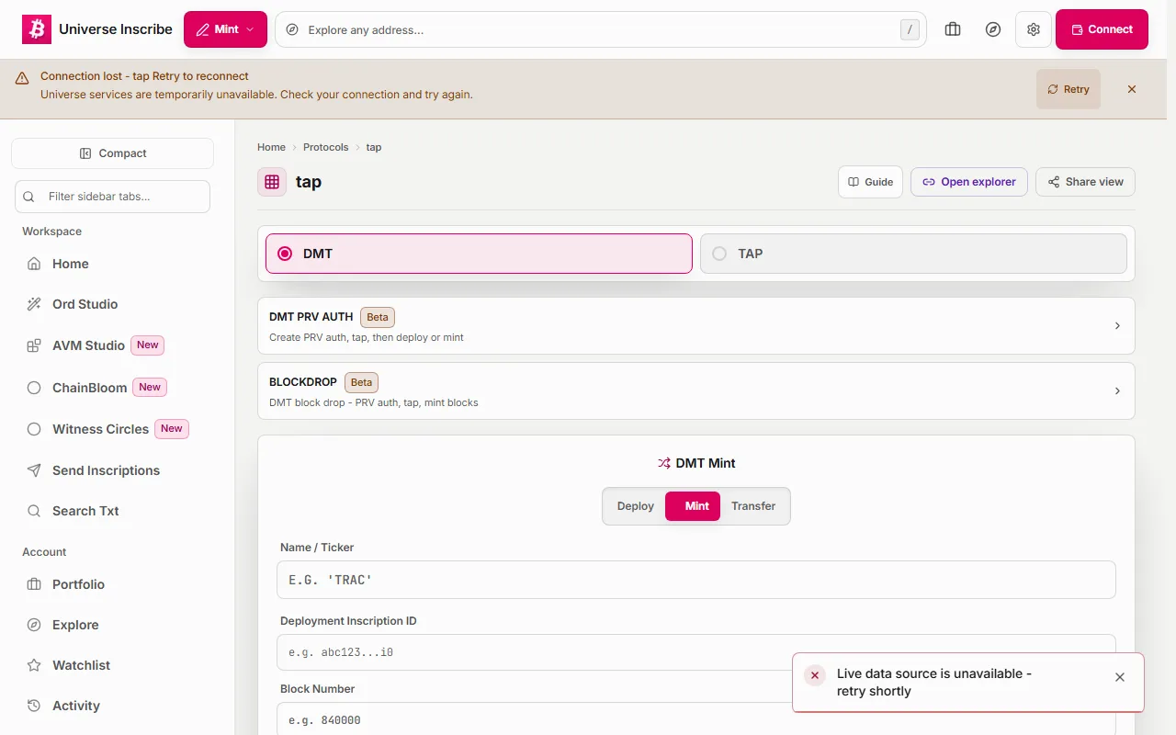Open the Guide button
1176x735 pixels.
click(x=871, y=182)
